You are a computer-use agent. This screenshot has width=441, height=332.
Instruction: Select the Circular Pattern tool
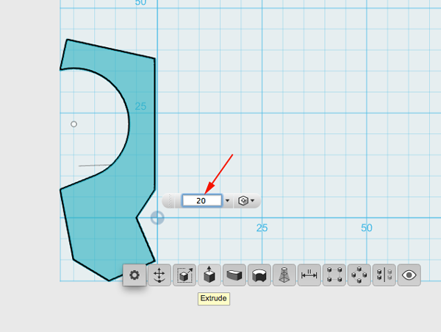click(359, 275)
